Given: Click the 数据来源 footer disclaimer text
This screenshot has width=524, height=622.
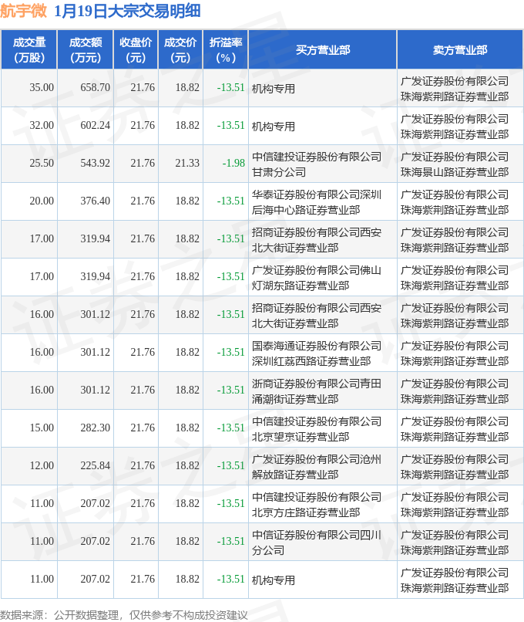Looking at the screenshot, I should pos(124,614).
